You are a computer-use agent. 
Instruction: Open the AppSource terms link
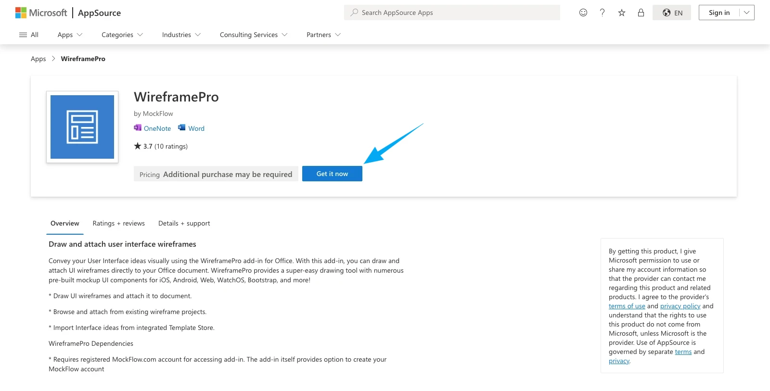683,352
